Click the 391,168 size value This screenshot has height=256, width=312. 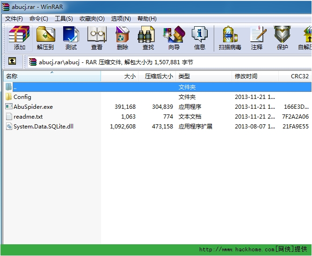coord(125,107)
